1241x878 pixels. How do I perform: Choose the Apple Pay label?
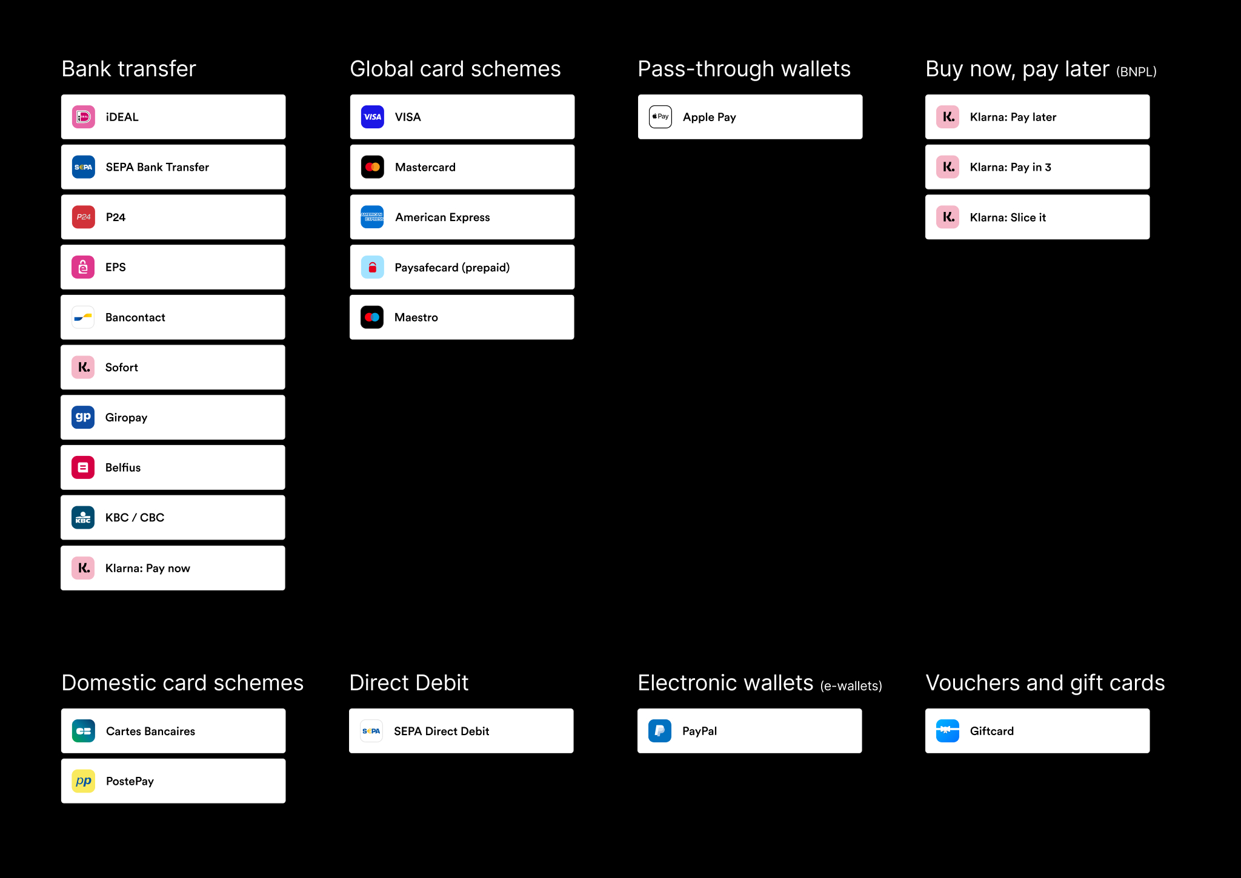click(x=710, y=117)
